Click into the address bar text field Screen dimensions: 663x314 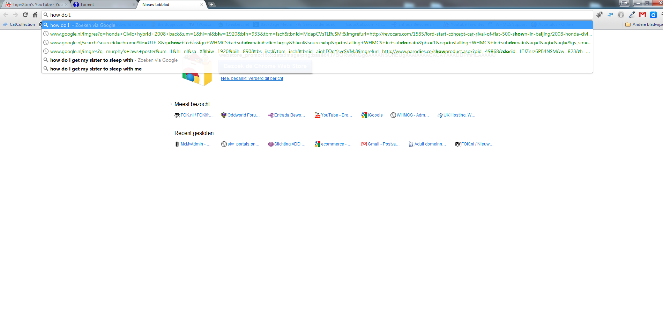click(314, 15)
